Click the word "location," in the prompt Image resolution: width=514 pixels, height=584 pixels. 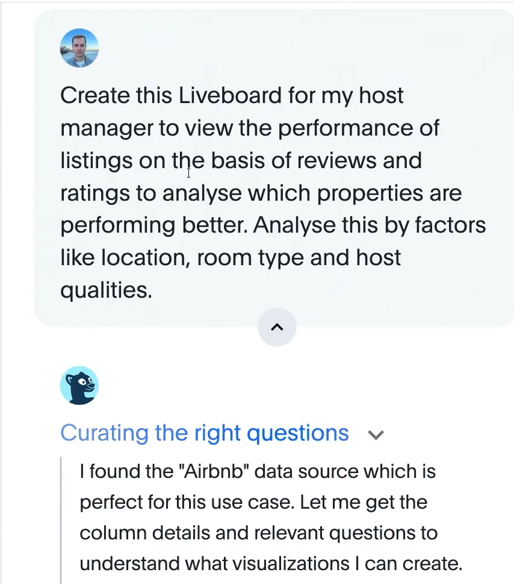[141, 258]
